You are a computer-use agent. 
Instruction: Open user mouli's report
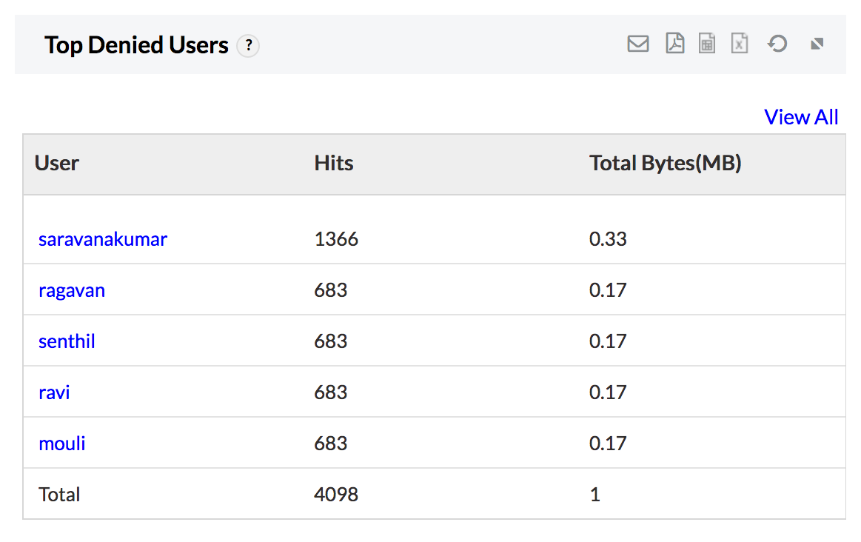click(61, 443)
